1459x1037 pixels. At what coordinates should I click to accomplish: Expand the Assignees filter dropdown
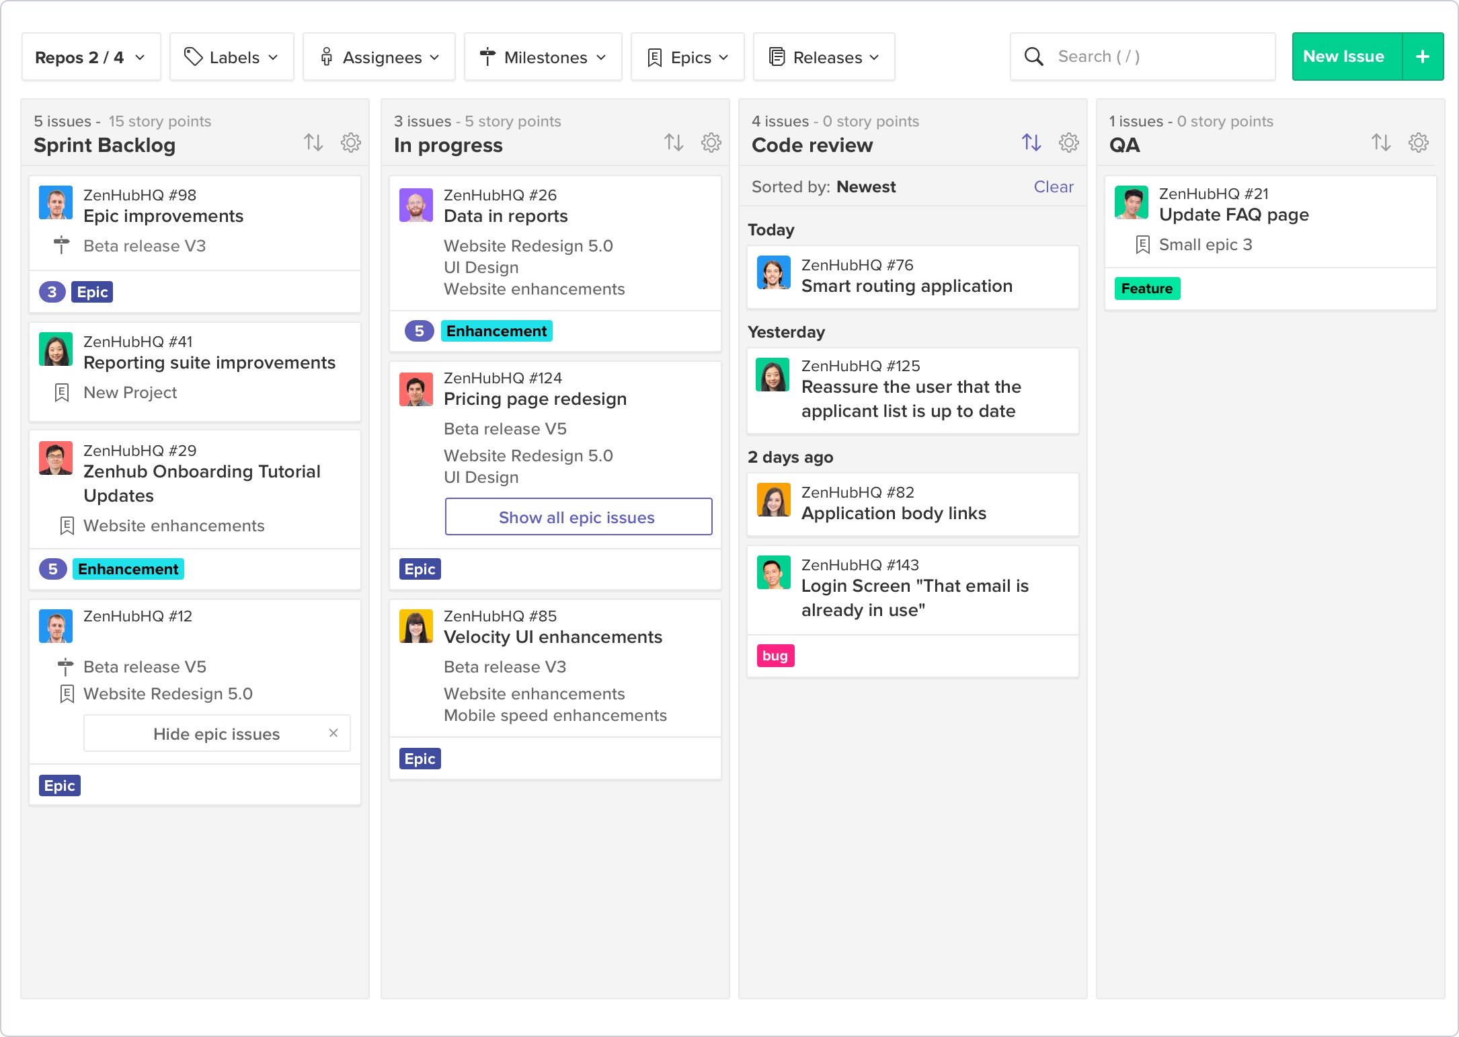click(379, 56)
